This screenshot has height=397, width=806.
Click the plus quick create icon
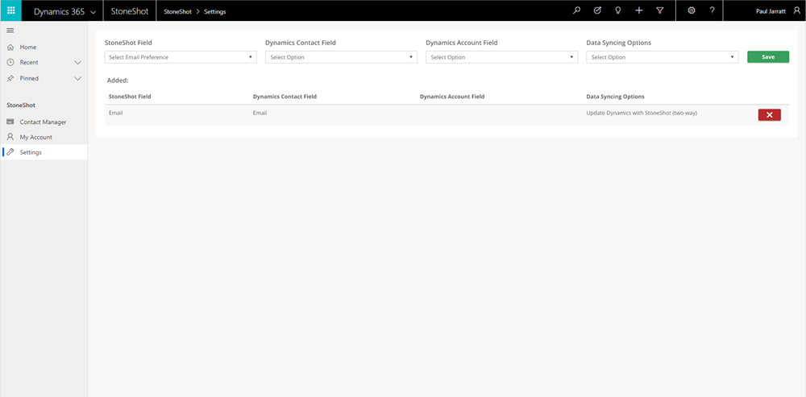point(639,10)
